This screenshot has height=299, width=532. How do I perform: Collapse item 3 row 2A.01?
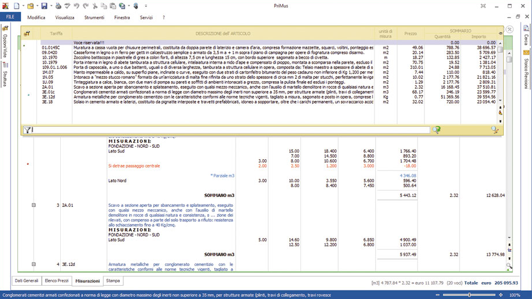[34, 205]
